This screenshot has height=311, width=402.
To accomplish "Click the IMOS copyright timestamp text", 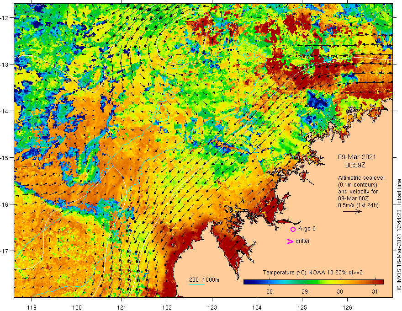I will (x=399, y=235).
